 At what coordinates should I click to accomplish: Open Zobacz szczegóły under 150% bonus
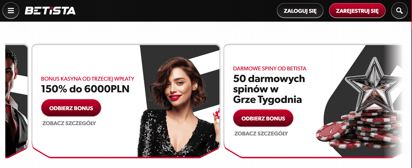[x=69, y=123]
